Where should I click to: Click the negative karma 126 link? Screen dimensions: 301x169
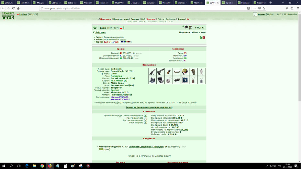pyautogui.click(x=117, y=42)
